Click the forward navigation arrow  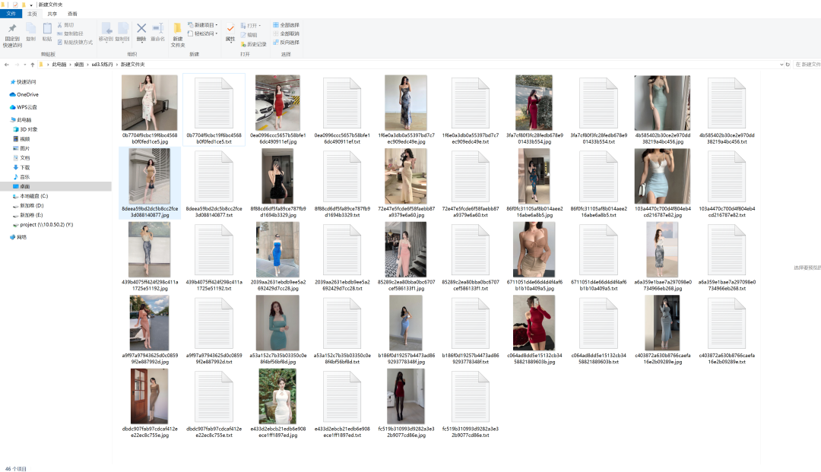pos(17,65)
